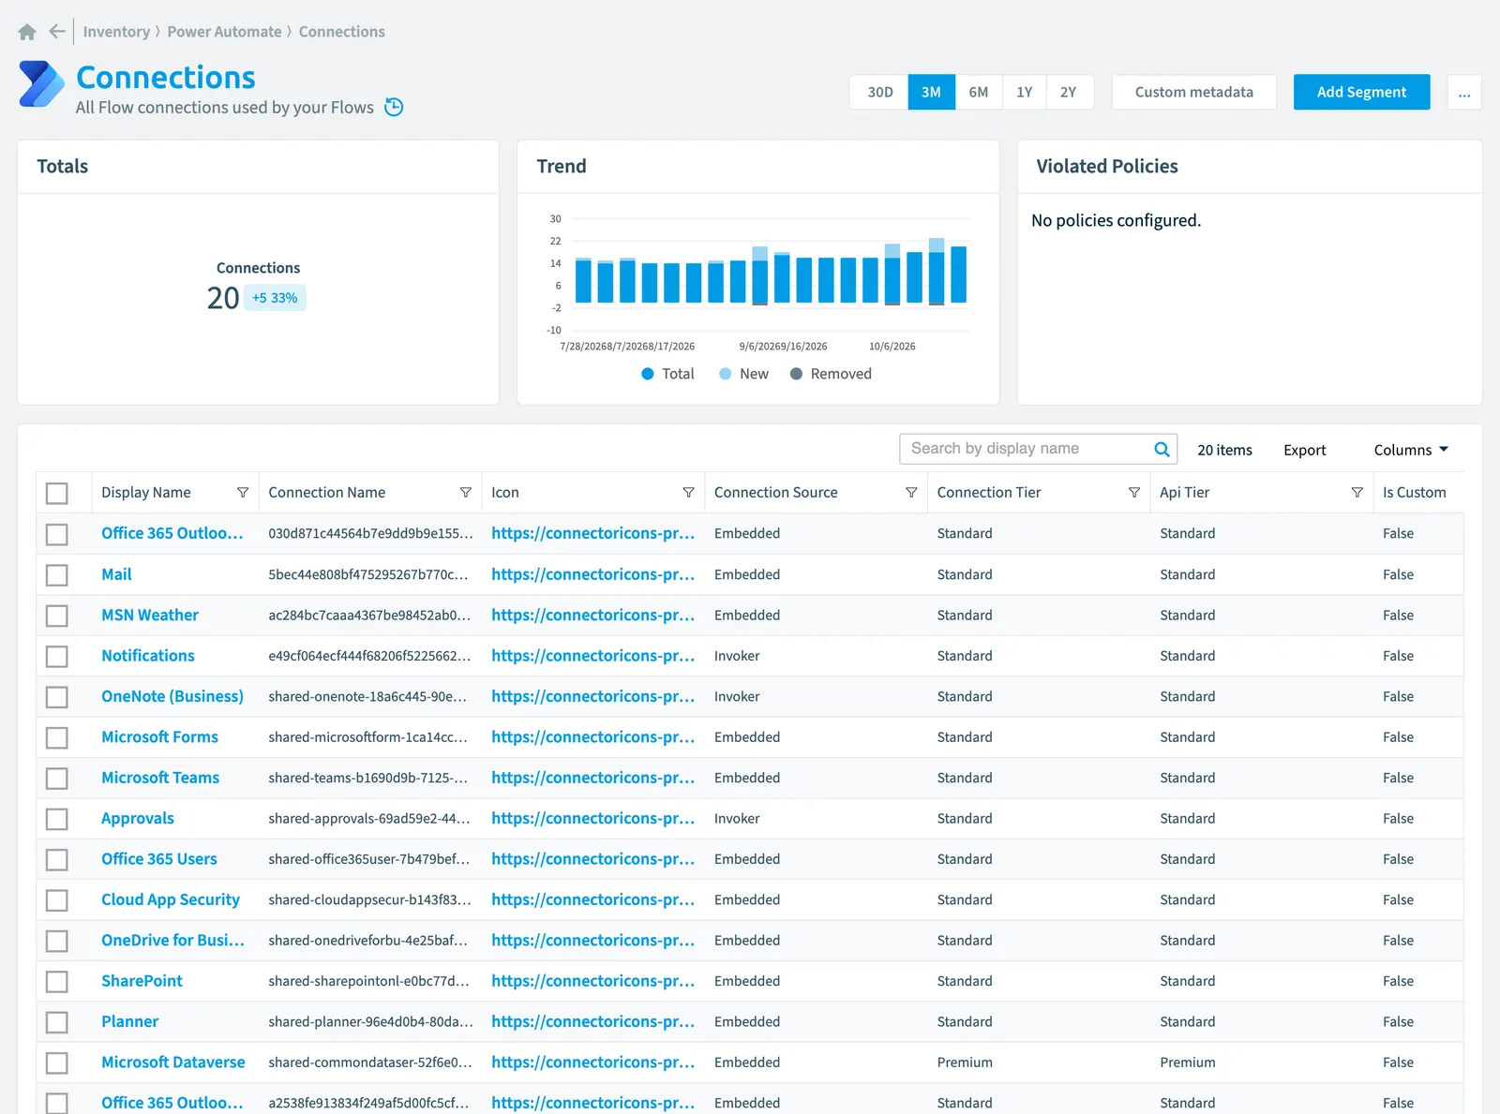The image size is (1500, 1114).
Task: Toggle the New series legend dot
Action: [725, 374]
